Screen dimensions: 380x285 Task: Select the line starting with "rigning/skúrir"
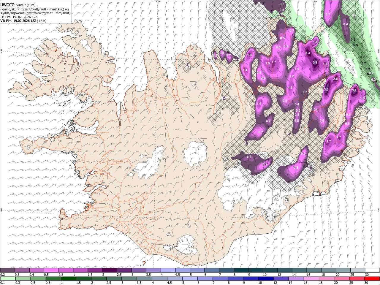point(35,9)
